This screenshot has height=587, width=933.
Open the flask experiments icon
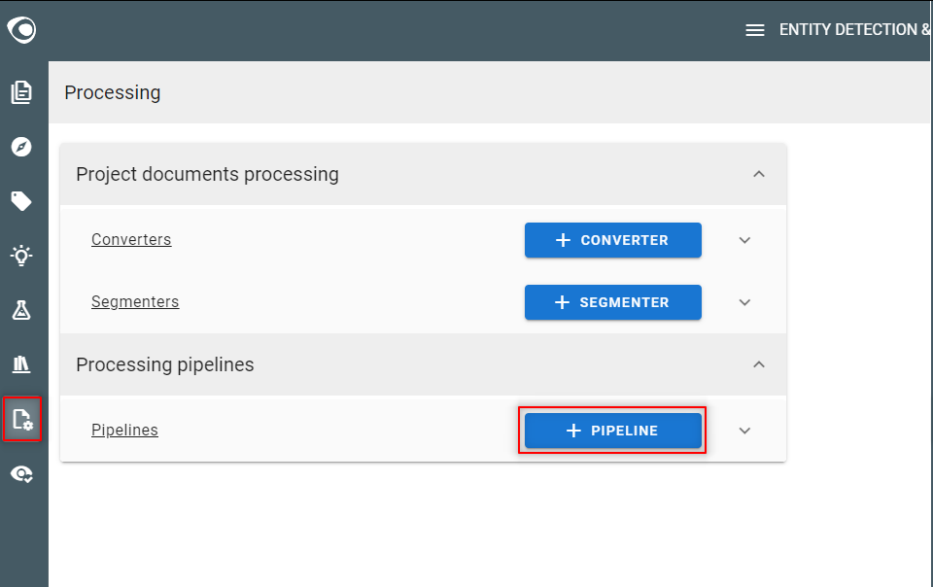point(21,310)
